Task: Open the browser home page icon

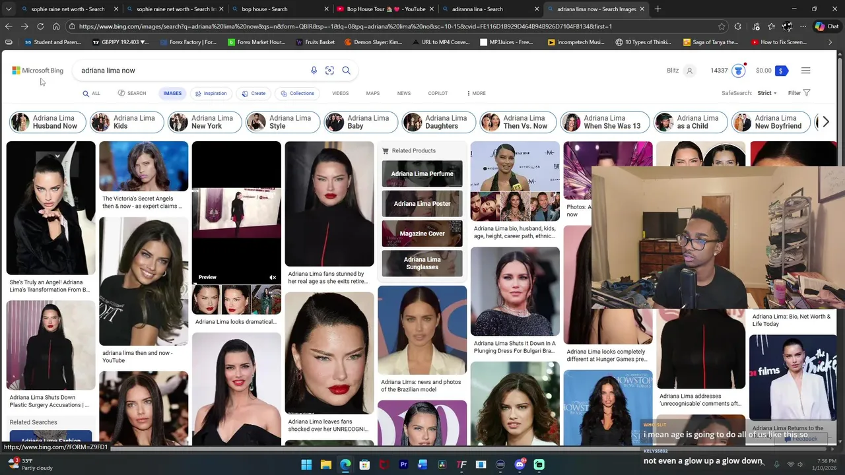Action: pyautogui.click(x=56, y=26)
